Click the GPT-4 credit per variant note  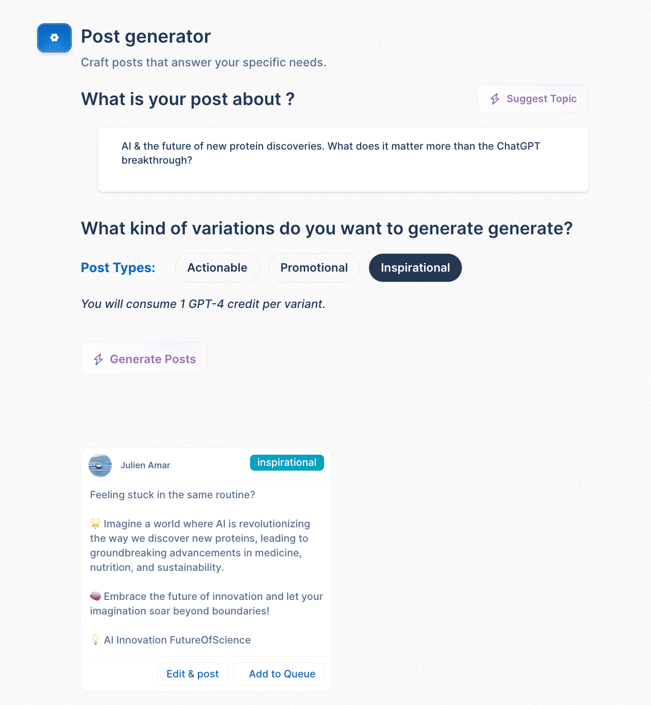pos(203,304)
